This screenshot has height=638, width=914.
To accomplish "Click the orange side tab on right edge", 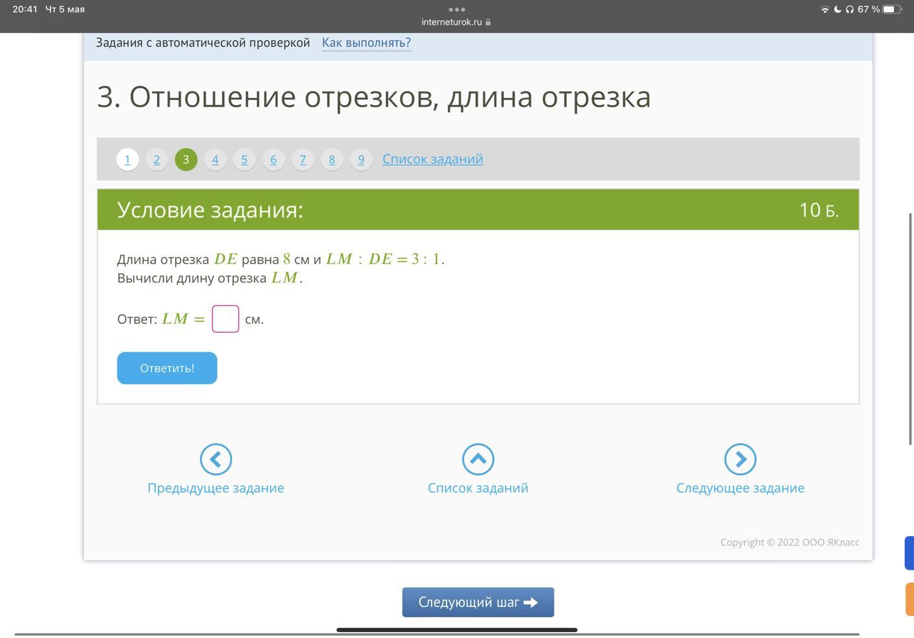I will [909, 599].
